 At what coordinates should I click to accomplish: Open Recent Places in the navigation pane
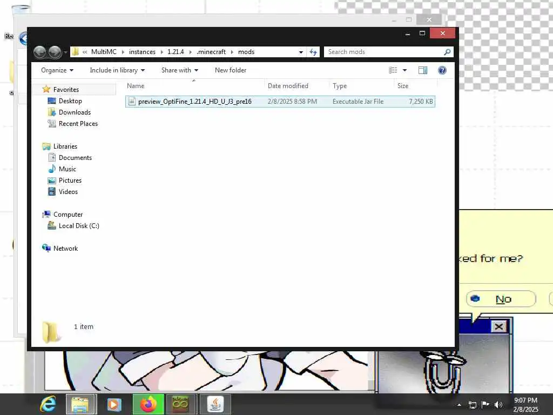(x=78, y=124)
